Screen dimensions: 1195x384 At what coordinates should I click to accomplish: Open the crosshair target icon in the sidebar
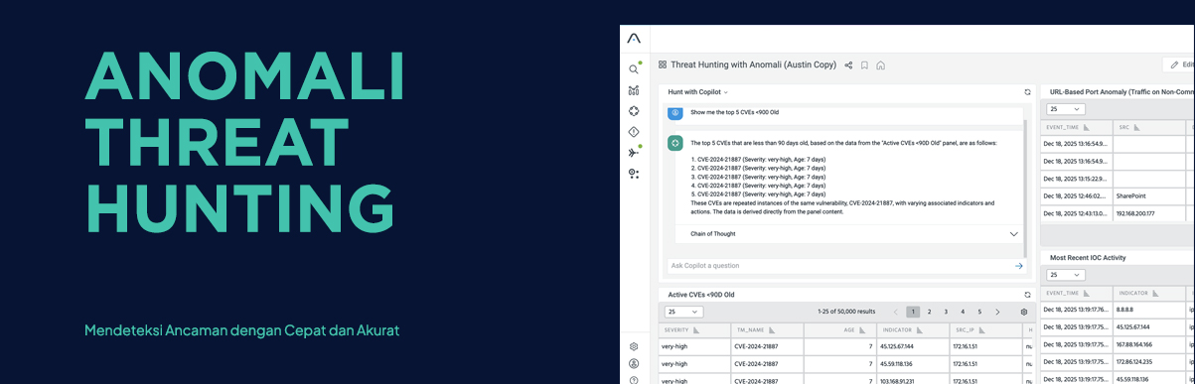coord(634,111)
